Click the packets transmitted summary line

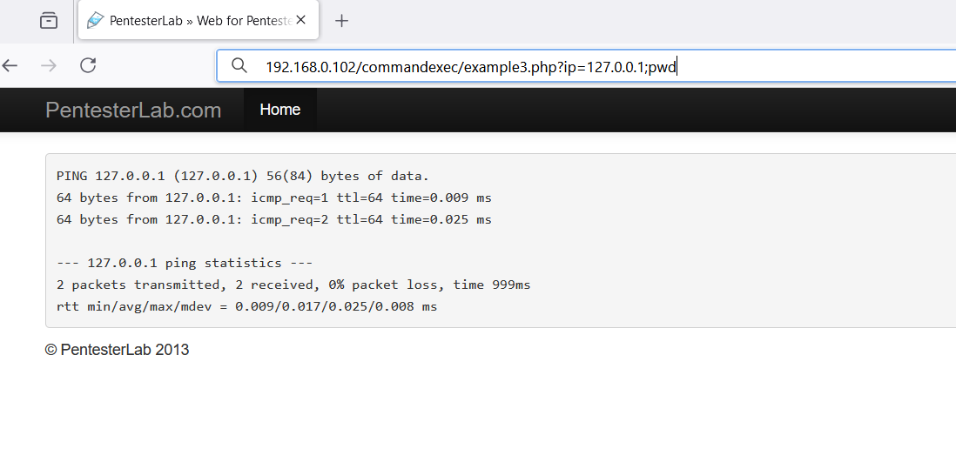[x=293, y=285]
